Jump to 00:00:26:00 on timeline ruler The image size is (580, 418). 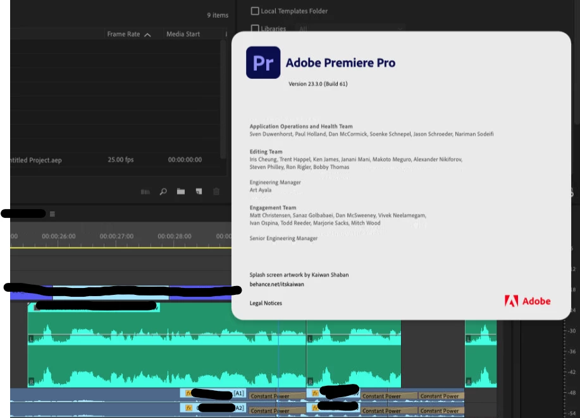tap(58, 236)
